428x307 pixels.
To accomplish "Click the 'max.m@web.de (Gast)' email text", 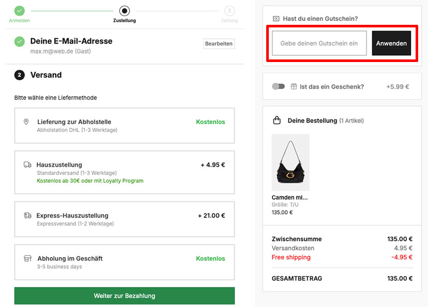I will pyautogui.click(x=60, y=51).
